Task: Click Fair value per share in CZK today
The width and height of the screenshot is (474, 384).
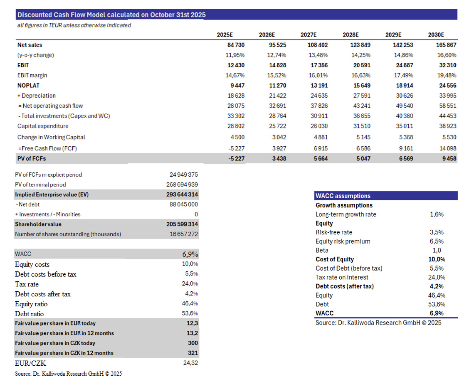Action: pyautogui.click(x=55, y=343)
